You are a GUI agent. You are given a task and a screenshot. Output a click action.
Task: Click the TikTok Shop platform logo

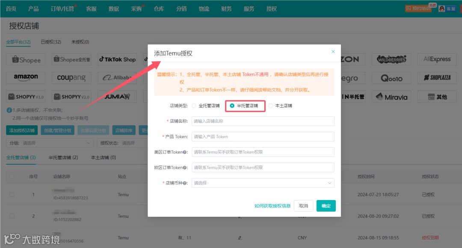click(117, 59)
